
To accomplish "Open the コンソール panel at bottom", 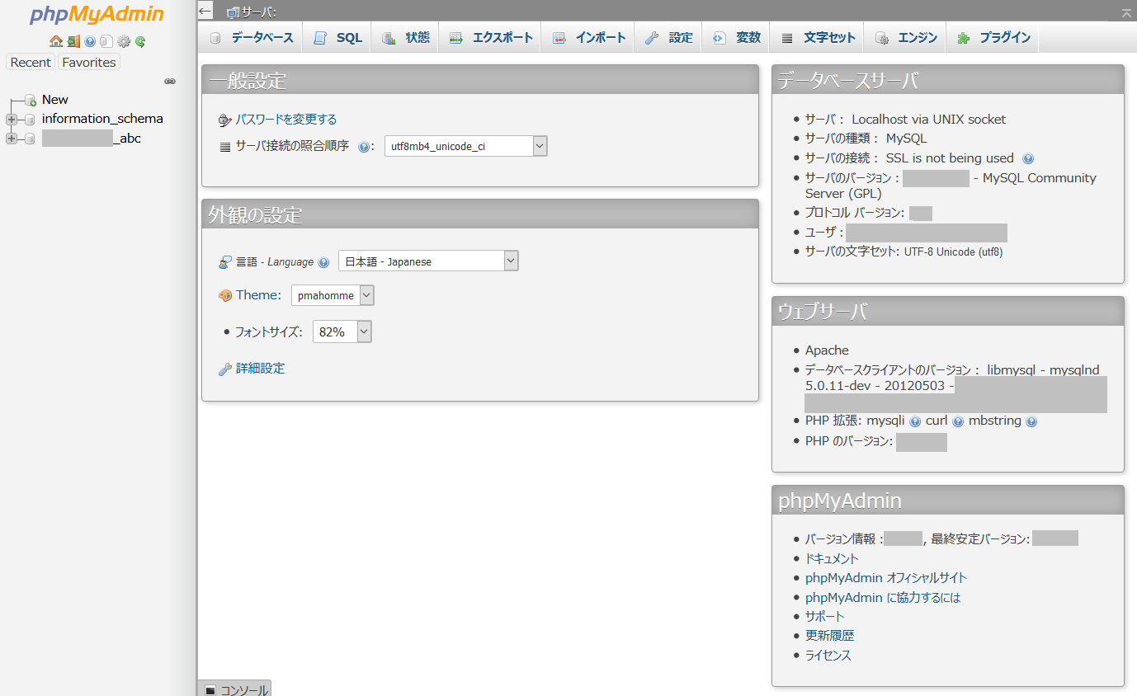I will coord(235,689).
